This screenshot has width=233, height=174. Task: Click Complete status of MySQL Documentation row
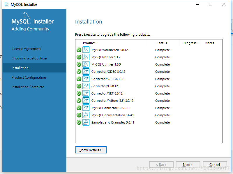163,115
